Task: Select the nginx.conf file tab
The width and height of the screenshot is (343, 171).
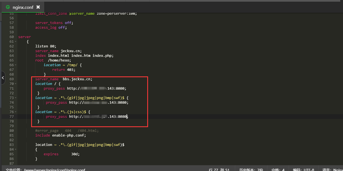Action: [x=23, y=7]
